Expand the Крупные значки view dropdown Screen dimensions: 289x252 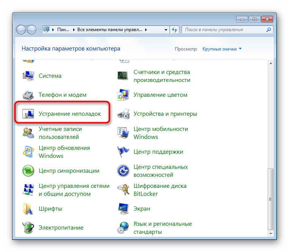(240, 49)
